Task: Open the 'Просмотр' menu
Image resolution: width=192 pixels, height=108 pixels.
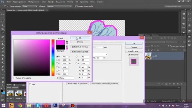Action: coord(84,2)
